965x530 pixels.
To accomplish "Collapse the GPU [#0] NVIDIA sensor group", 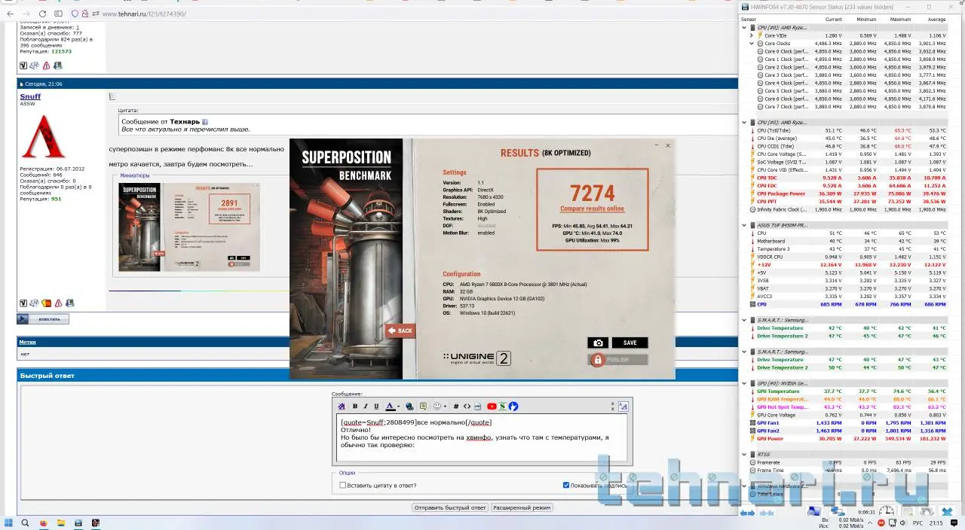I will tap(745, 383).
